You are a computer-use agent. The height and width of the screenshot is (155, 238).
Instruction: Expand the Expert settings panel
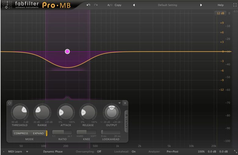(126, 121)
